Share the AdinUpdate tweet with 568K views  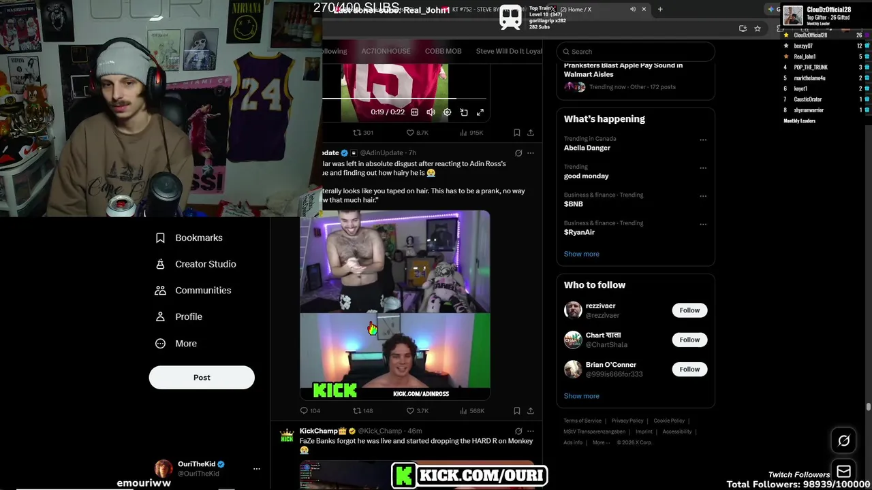[x=531, y=411]
